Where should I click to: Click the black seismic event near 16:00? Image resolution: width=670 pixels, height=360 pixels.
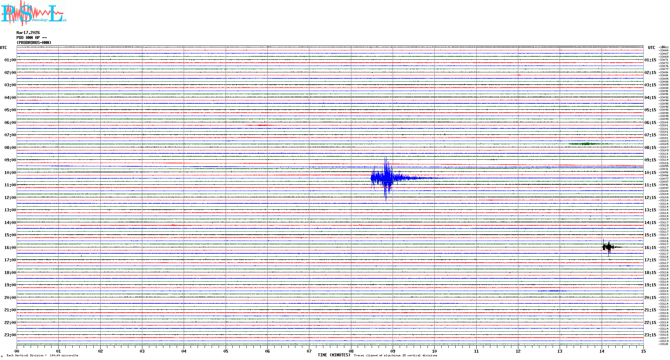[x=609, y=247]
